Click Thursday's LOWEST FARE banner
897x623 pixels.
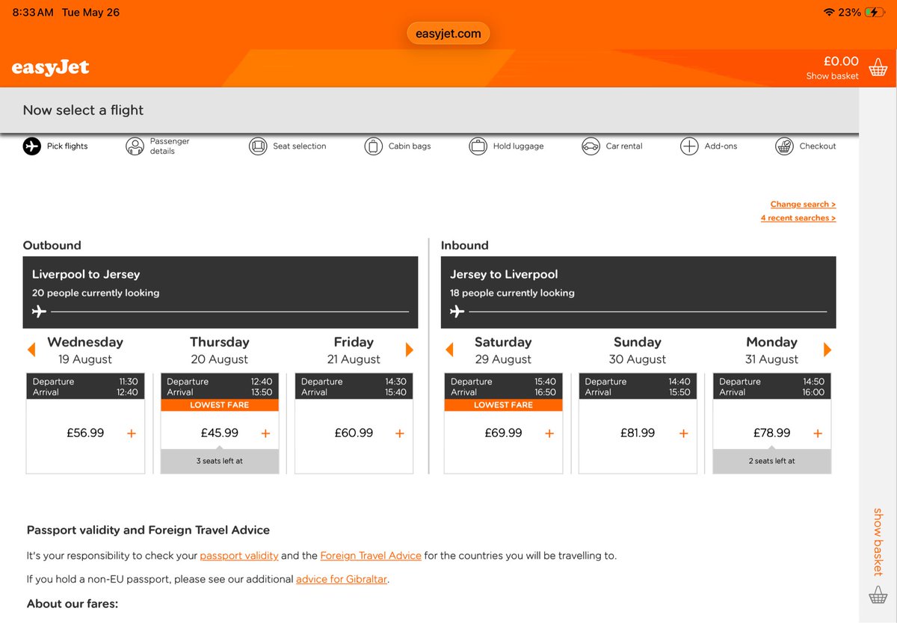(x=220, y=405)
